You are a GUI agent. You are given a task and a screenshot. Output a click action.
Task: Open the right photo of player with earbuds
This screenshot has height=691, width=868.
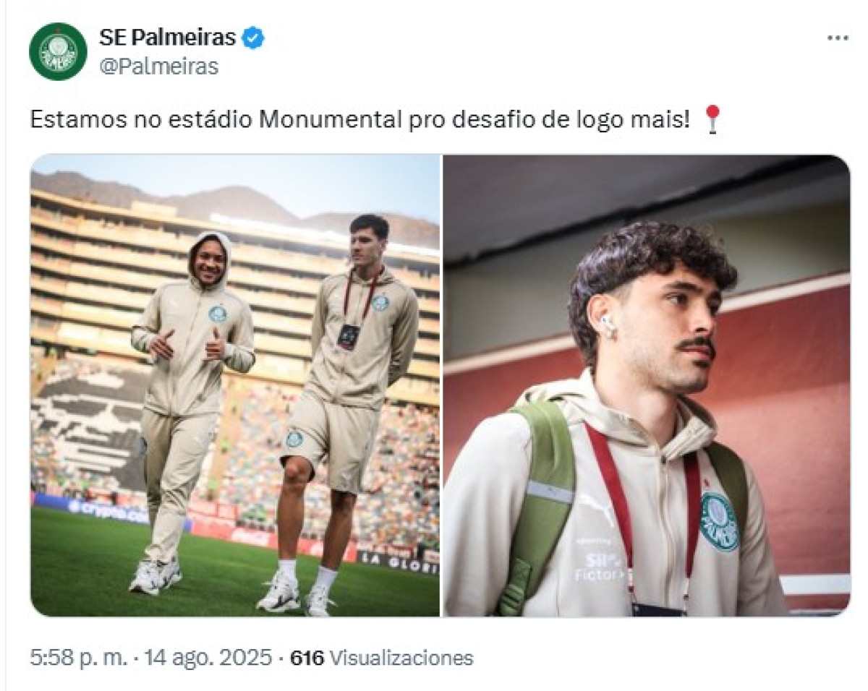pyautogui.click(x=647, y=385)
